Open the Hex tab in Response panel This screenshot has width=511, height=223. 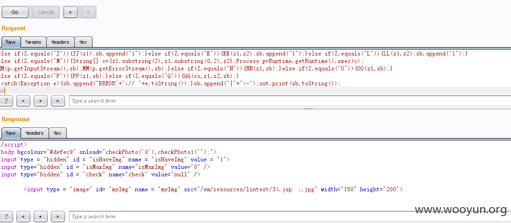tap(57, 133)
